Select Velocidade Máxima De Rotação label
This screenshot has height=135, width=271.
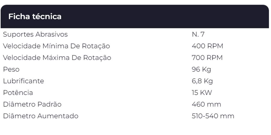pyautogui.click(x=57, y=58)
